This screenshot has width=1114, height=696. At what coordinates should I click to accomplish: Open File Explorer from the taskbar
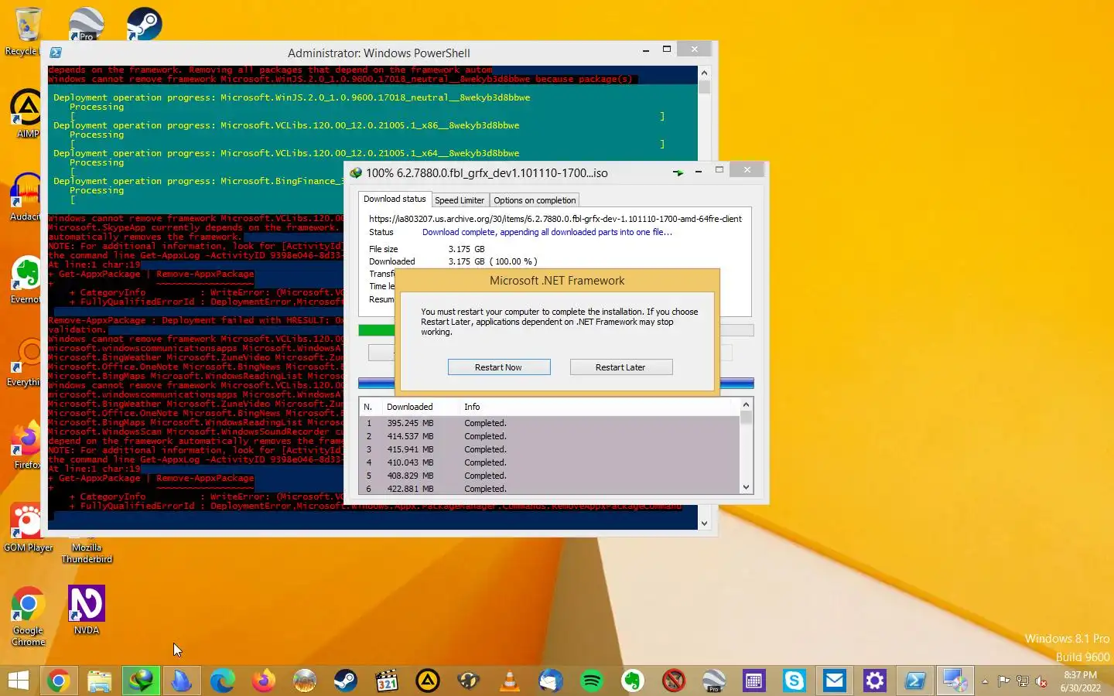tap(100, 681)
